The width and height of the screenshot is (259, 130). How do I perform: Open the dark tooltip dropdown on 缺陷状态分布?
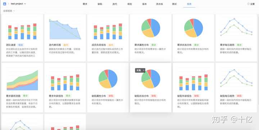coord(140,70)
